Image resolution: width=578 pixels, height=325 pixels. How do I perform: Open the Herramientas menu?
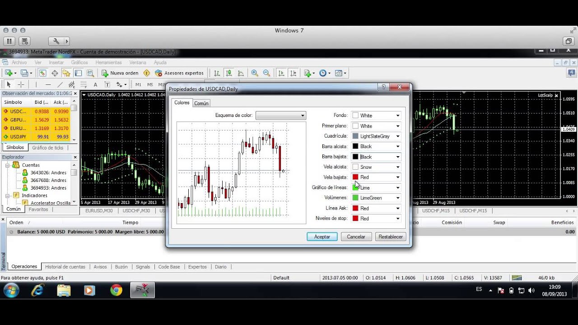[x=108, y=62]
